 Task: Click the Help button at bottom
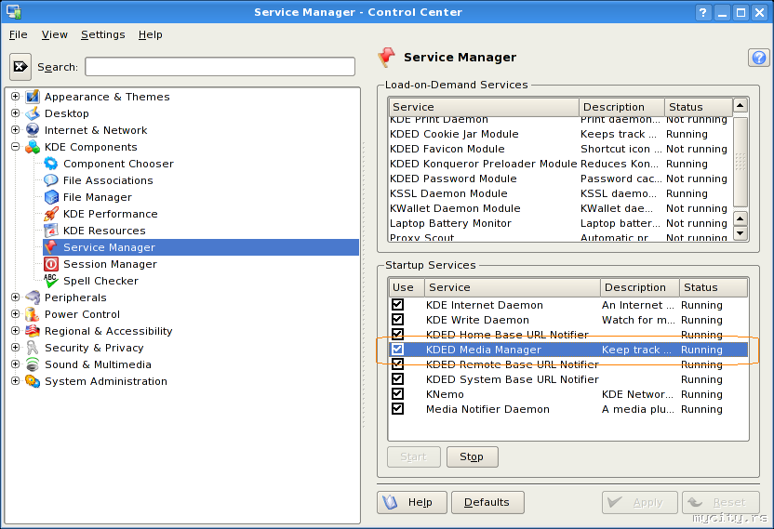tap(412, 502)
